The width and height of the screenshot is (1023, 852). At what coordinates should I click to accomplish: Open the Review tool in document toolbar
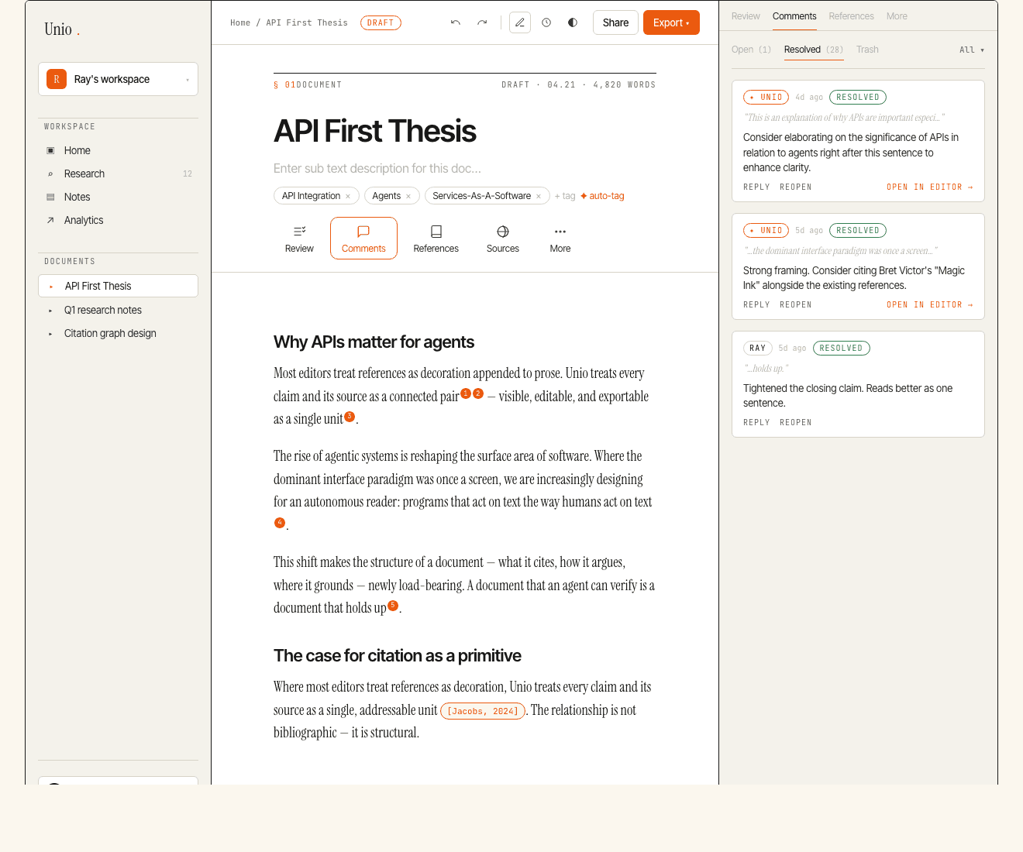pyautogui.click(x=299, y=239)
